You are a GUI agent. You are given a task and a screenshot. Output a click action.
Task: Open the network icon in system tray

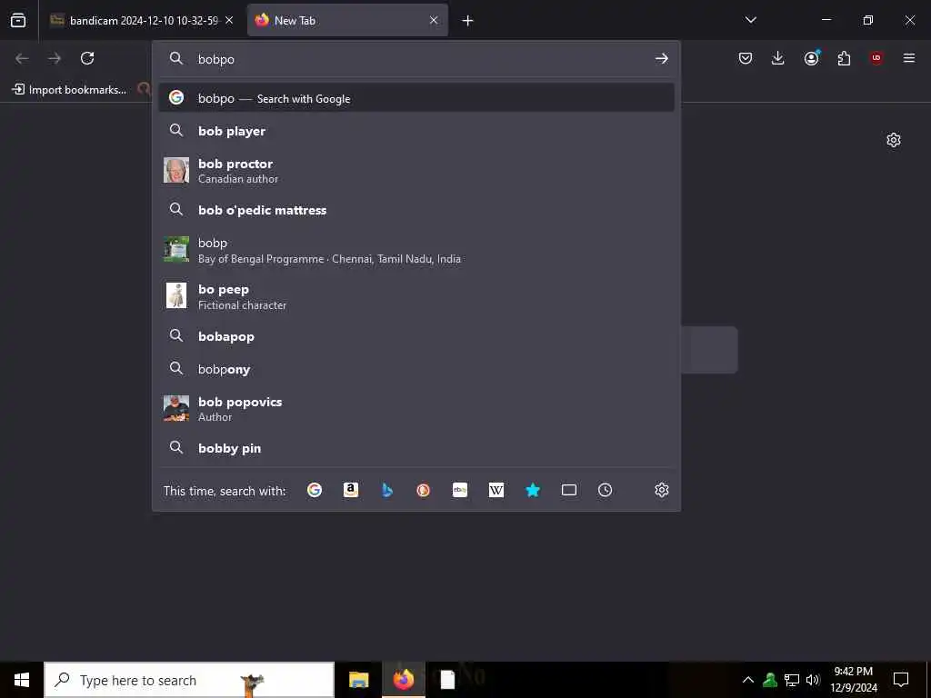(x=792, y=680)
